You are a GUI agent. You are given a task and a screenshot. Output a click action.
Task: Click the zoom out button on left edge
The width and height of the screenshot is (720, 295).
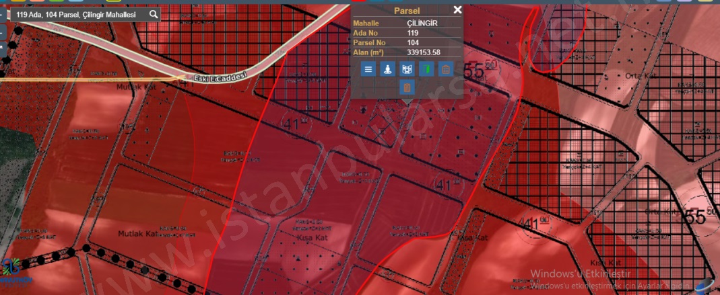pos(2,32)
